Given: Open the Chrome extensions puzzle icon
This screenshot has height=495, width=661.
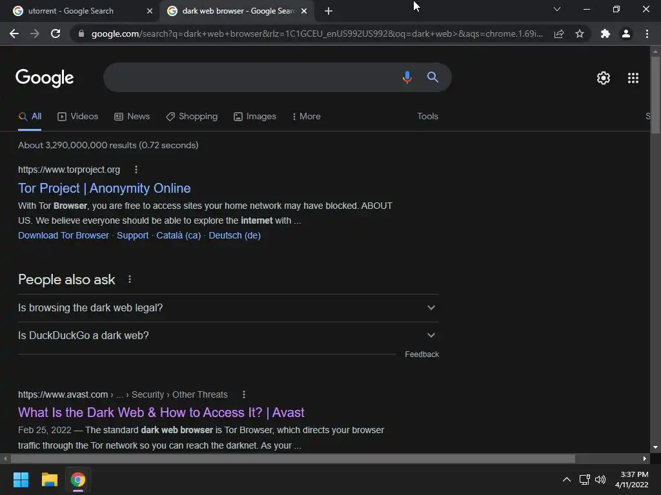Looking at the screenshot, I should (605, 34).
